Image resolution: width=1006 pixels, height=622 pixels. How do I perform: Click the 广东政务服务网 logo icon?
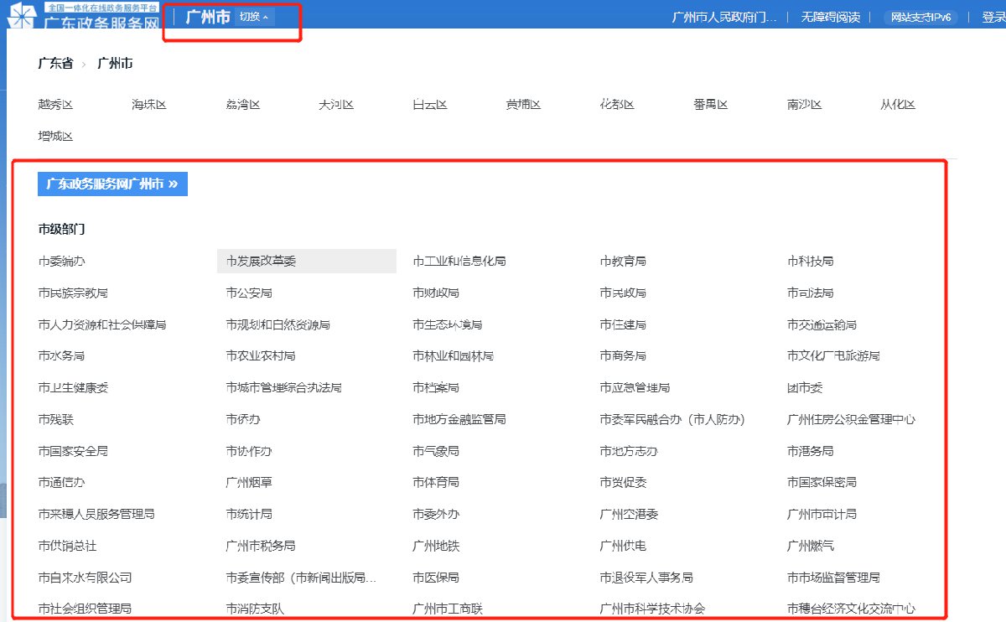(23, 17)
